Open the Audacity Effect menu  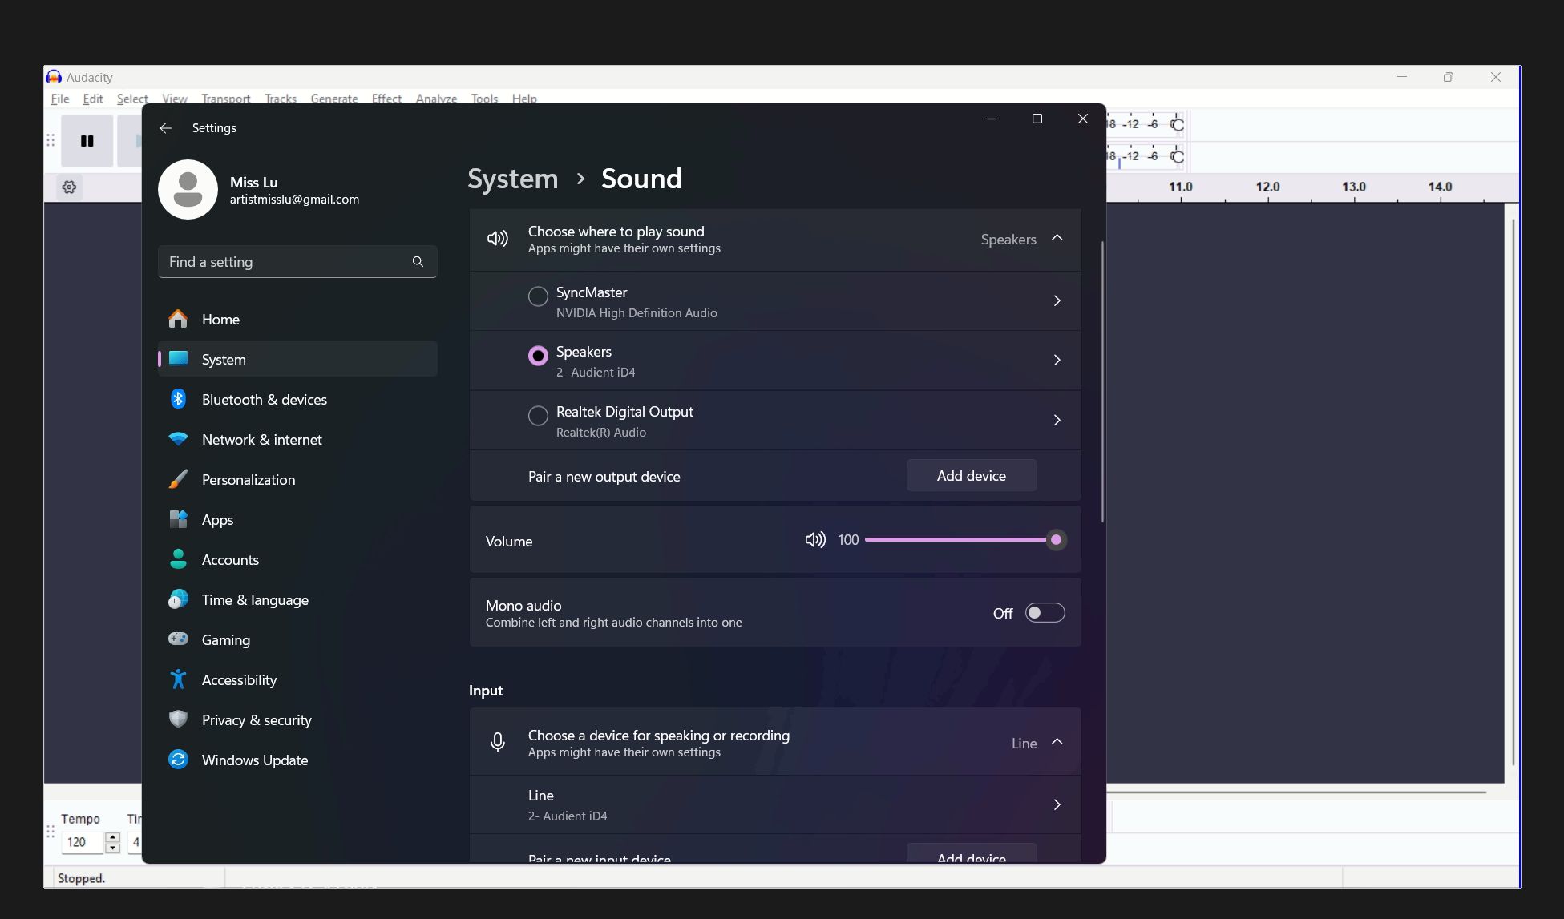[386, 99]
